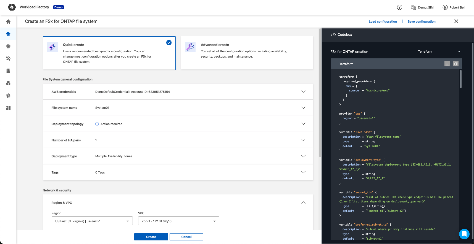Viewport: 474px width, 244px height.
Task: Open the Home icon in the sidebar
Action: [x=8, y=21]
